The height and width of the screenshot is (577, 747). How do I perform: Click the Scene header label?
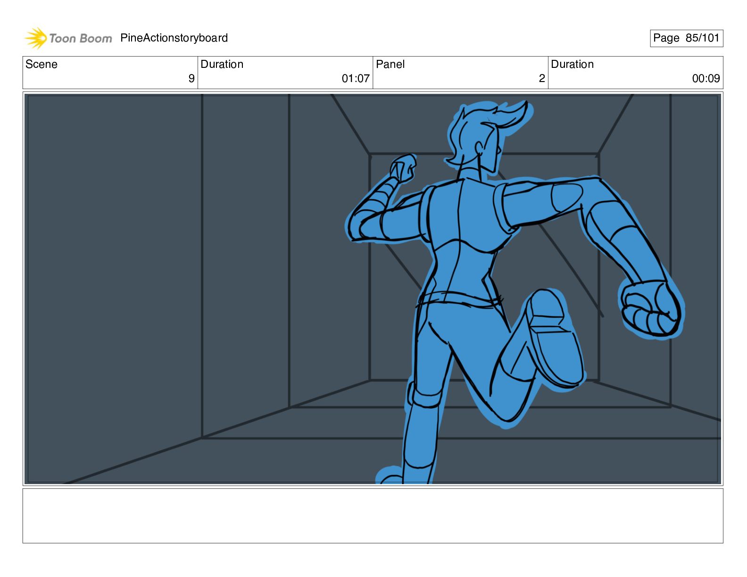41,65
